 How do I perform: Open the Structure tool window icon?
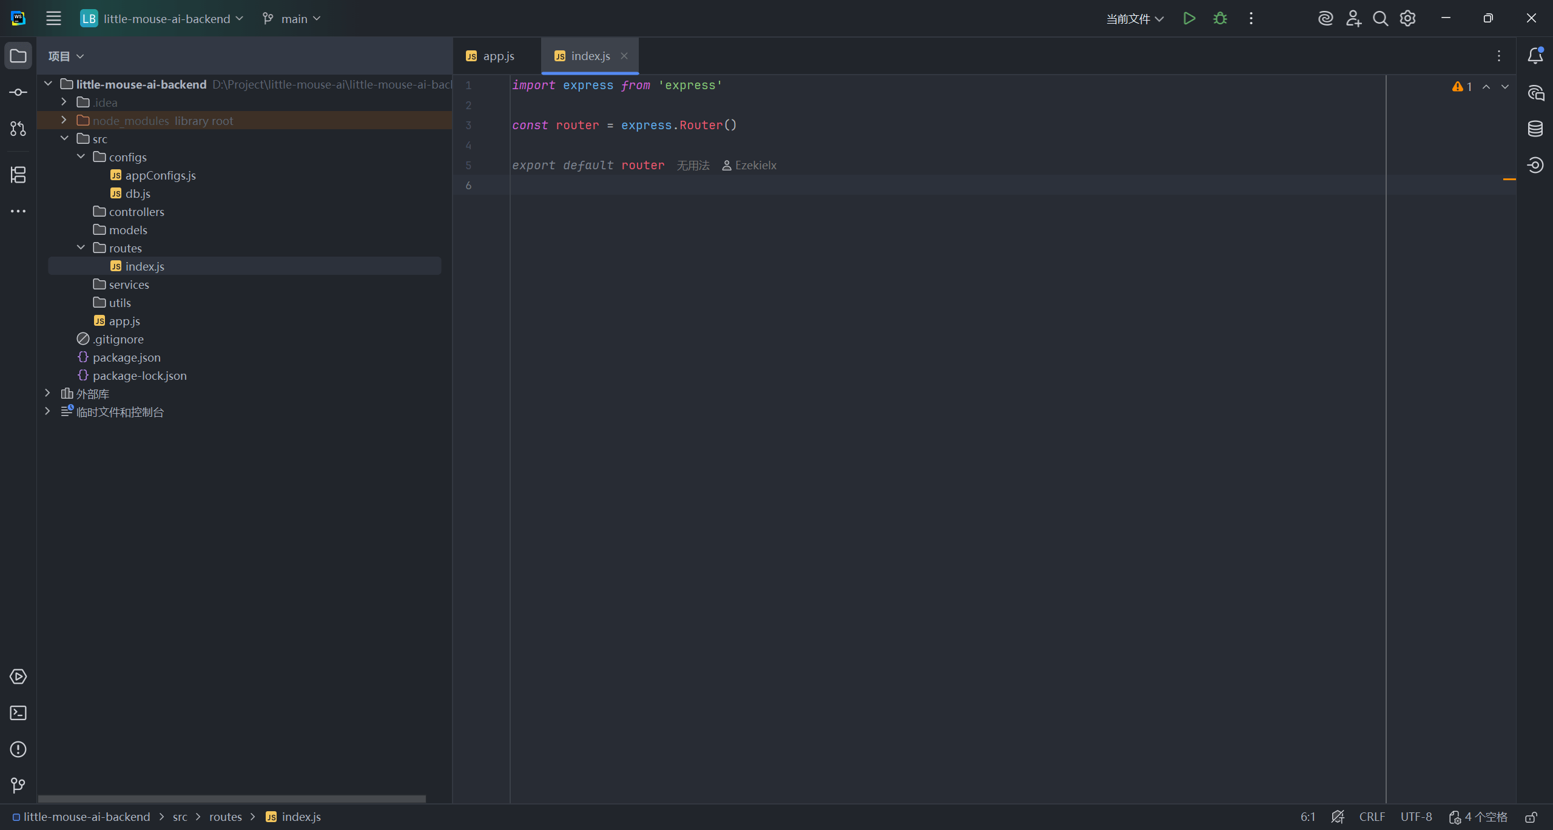point(18,175)
